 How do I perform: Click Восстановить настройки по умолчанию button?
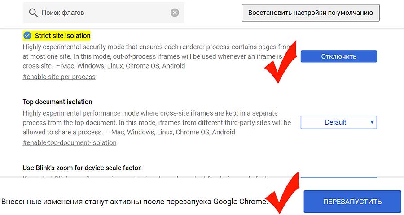click(311, 13)
